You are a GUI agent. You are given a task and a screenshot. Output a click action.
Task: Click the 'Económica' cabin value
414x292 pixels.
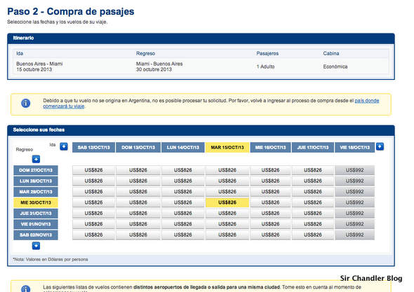[x=335, y=67]
